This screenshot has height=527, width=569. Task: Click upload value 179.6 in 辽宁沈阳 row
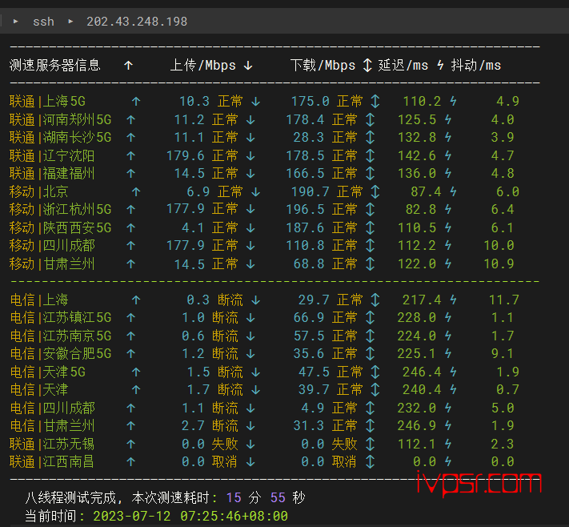coord(186,155)
